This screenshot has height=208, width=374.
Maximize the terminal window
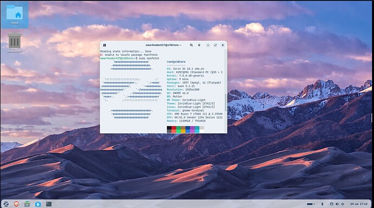coord(215,45)
